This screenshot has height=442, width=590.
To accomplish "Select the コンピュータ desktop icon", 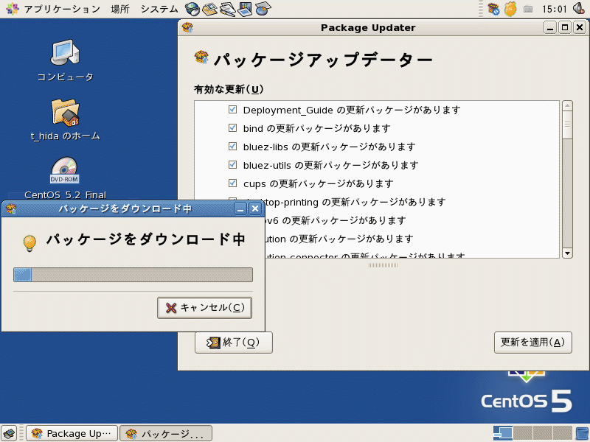I will [65, 60].
